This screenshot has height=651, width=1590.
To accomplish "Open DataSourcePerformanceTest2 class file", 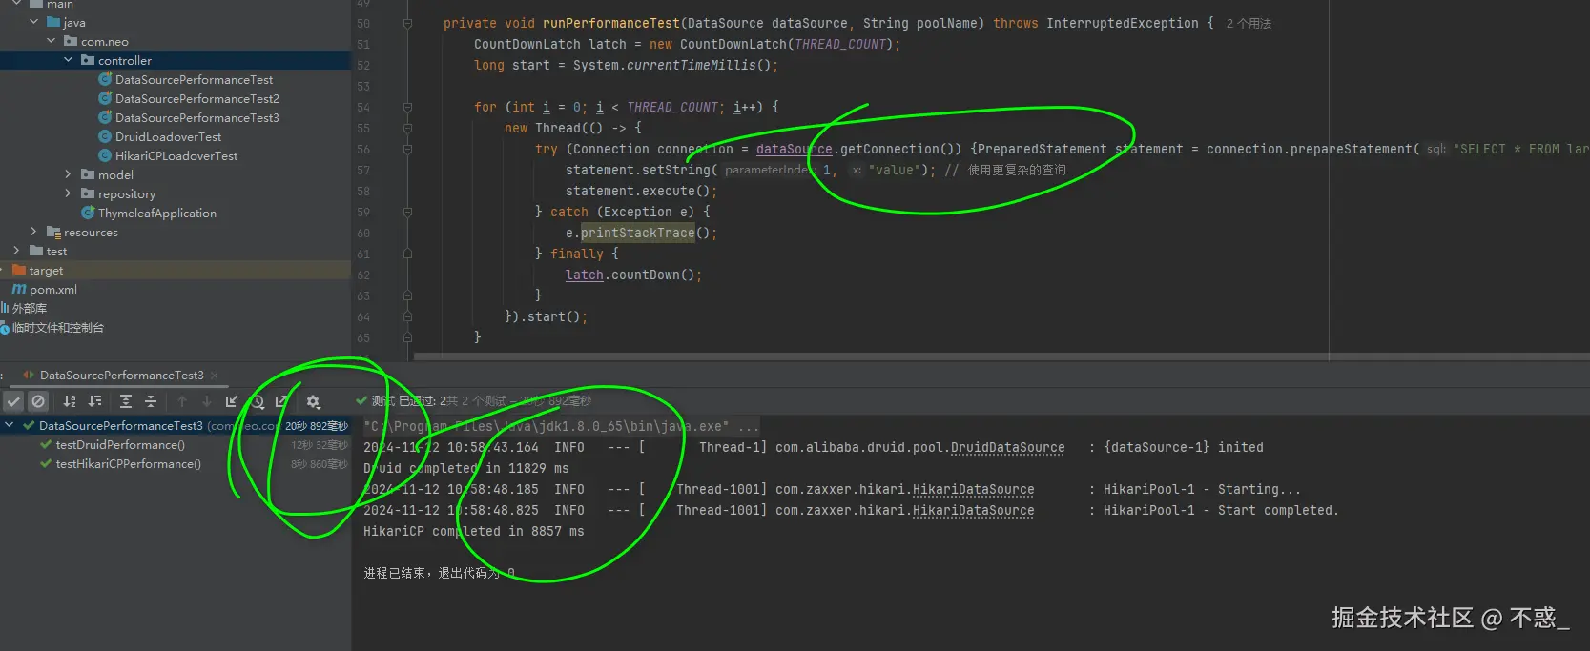I will click(197, 98).
